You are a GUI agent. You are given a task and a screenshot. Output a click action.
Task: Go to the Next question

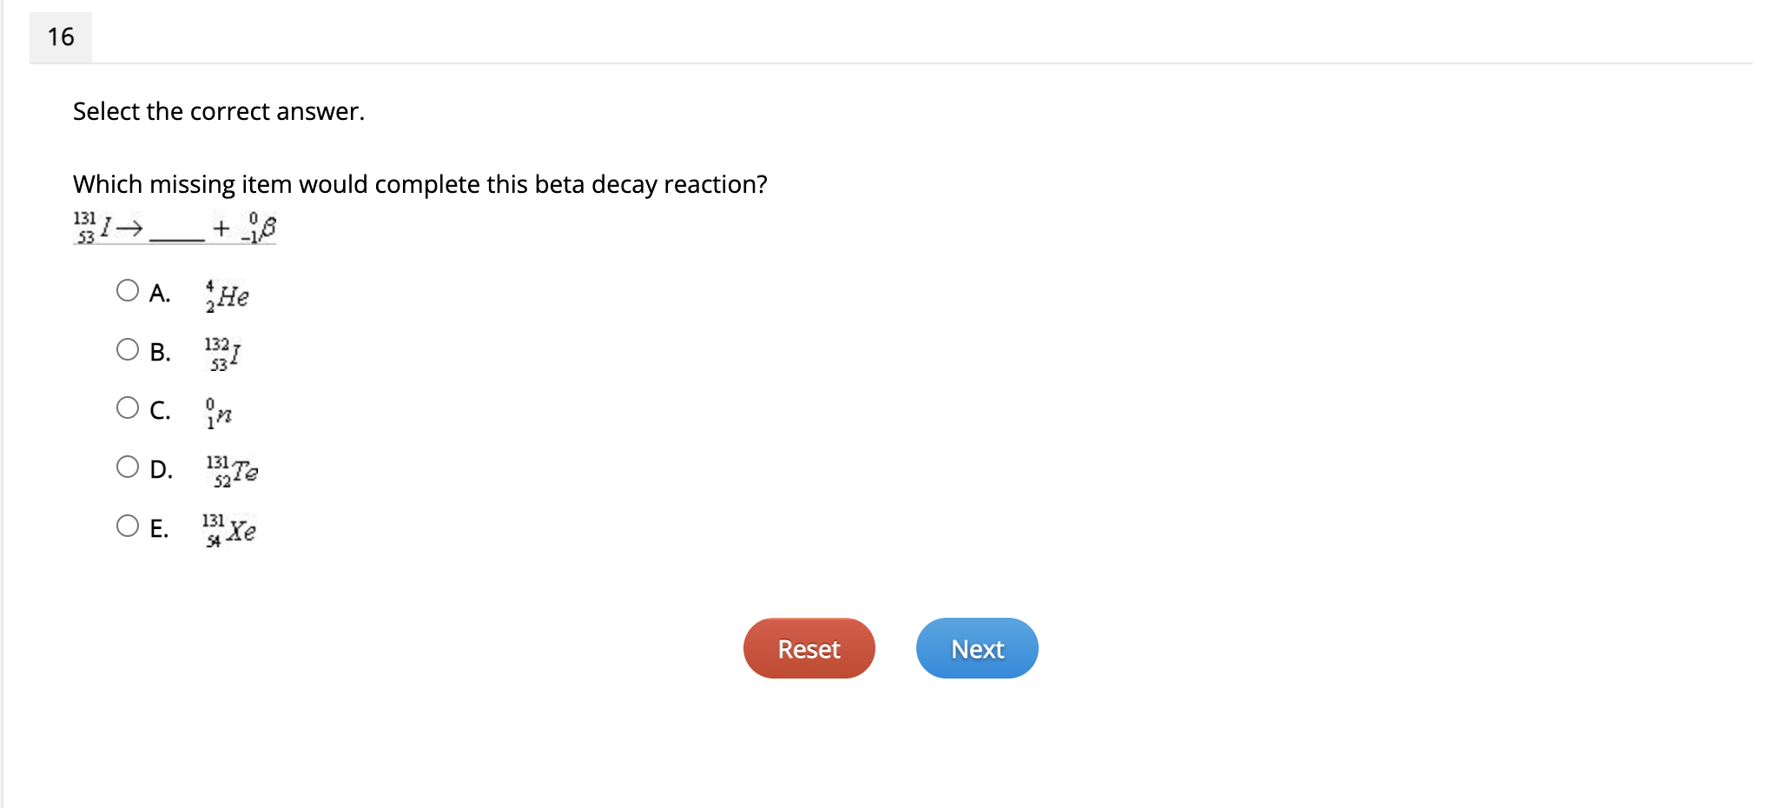tap(977, 648)
